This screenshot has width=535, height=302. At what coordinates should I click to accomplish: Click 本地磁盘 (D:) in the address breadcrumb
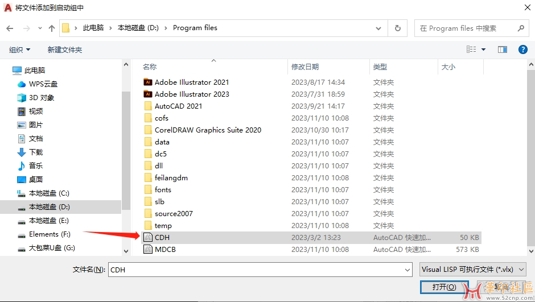138,28
